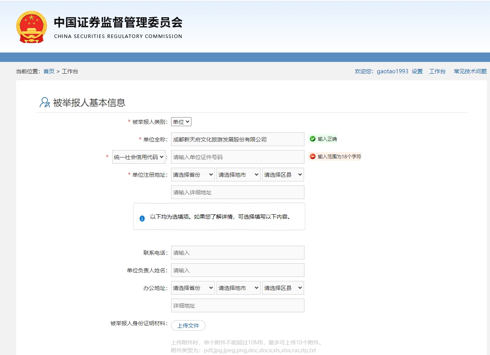The image size is (490, 355).
Task: Select province for 单位注册地址
Action: [x=193, y=175]
